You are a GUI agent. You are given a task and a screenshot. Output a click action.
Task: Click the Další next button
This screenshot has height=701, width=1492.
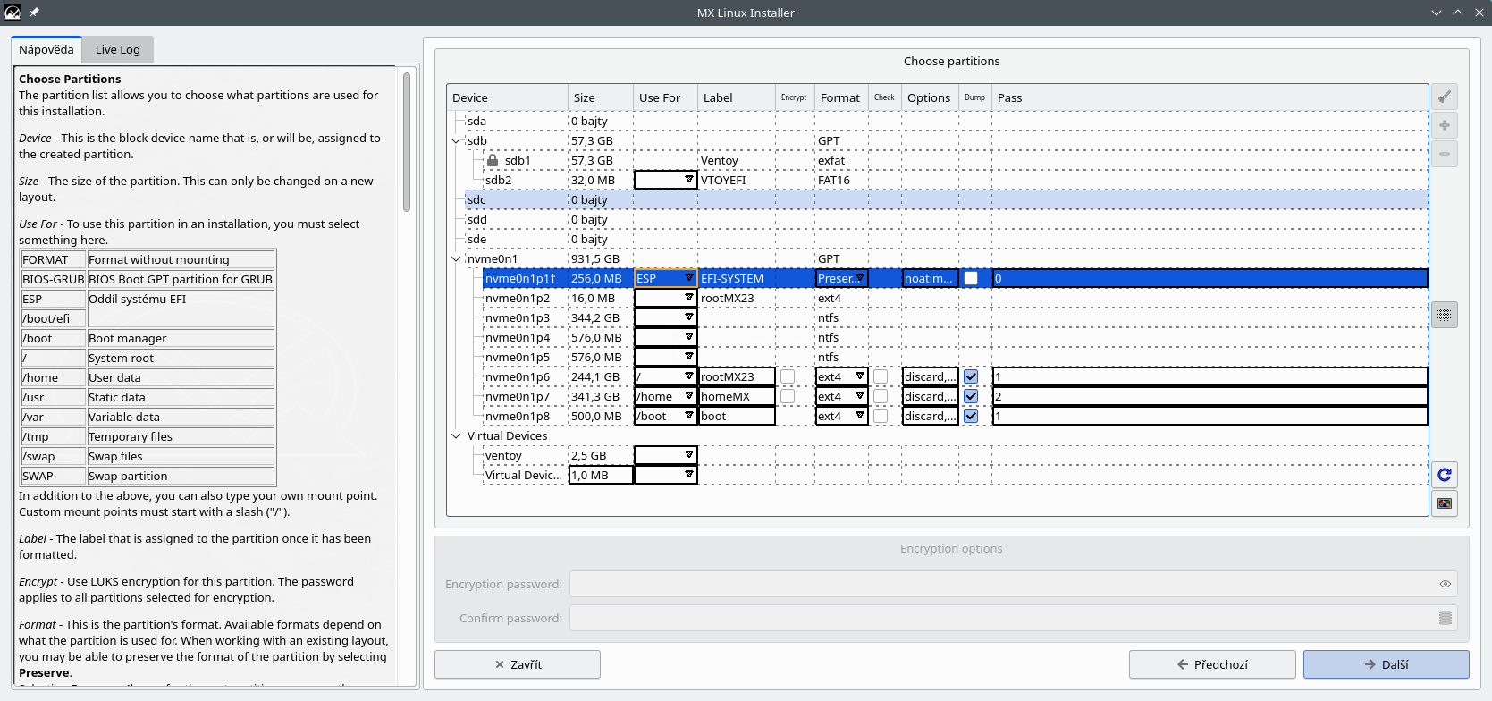coord(1386,664)
